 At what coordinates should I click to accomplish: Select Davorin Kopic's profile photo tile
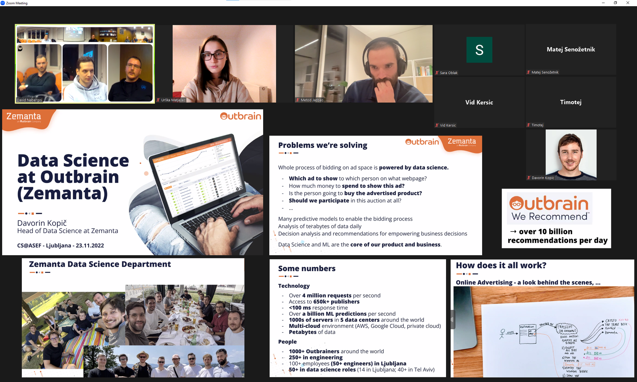571,155
